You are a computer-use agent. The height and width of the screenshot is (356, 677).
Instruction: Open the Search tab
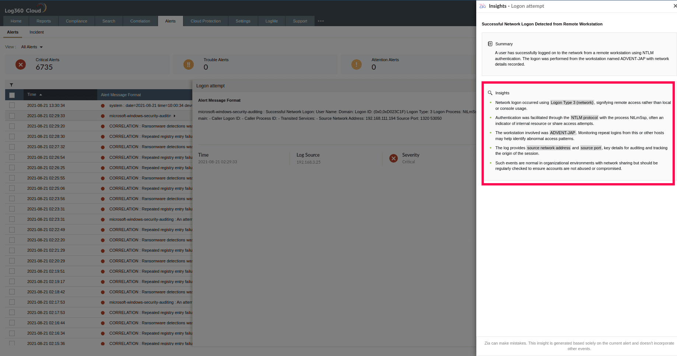coord(109,21)
